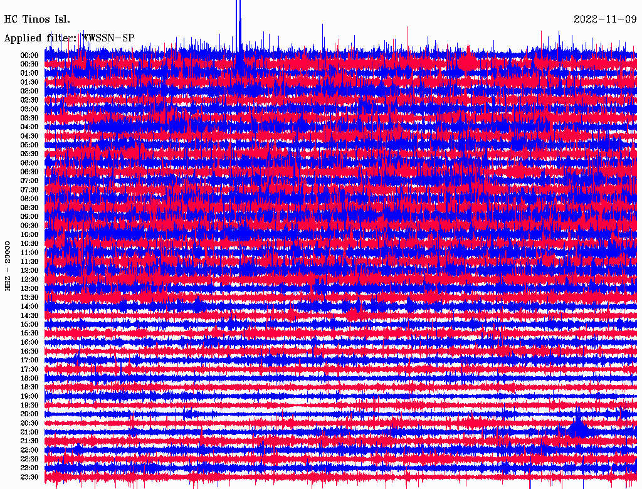Select the 20:00 time label

coord(29,414)
